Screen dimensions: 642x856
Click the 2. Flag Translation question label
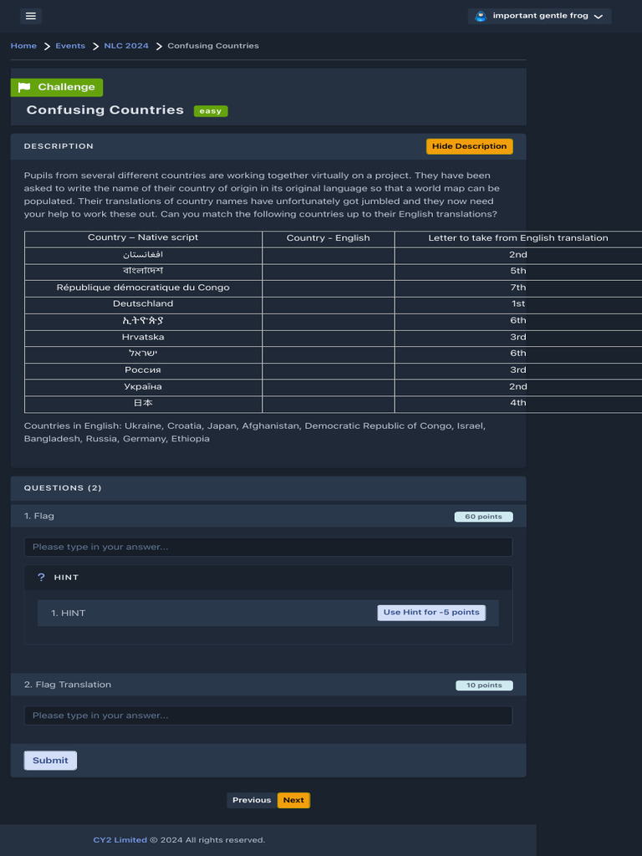[x=68, y=685]
